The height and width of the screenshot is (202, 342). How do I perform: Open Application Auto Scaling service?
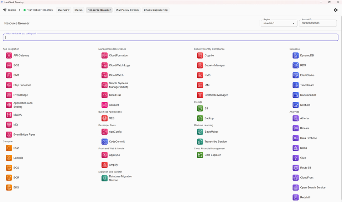coord(23,105)
